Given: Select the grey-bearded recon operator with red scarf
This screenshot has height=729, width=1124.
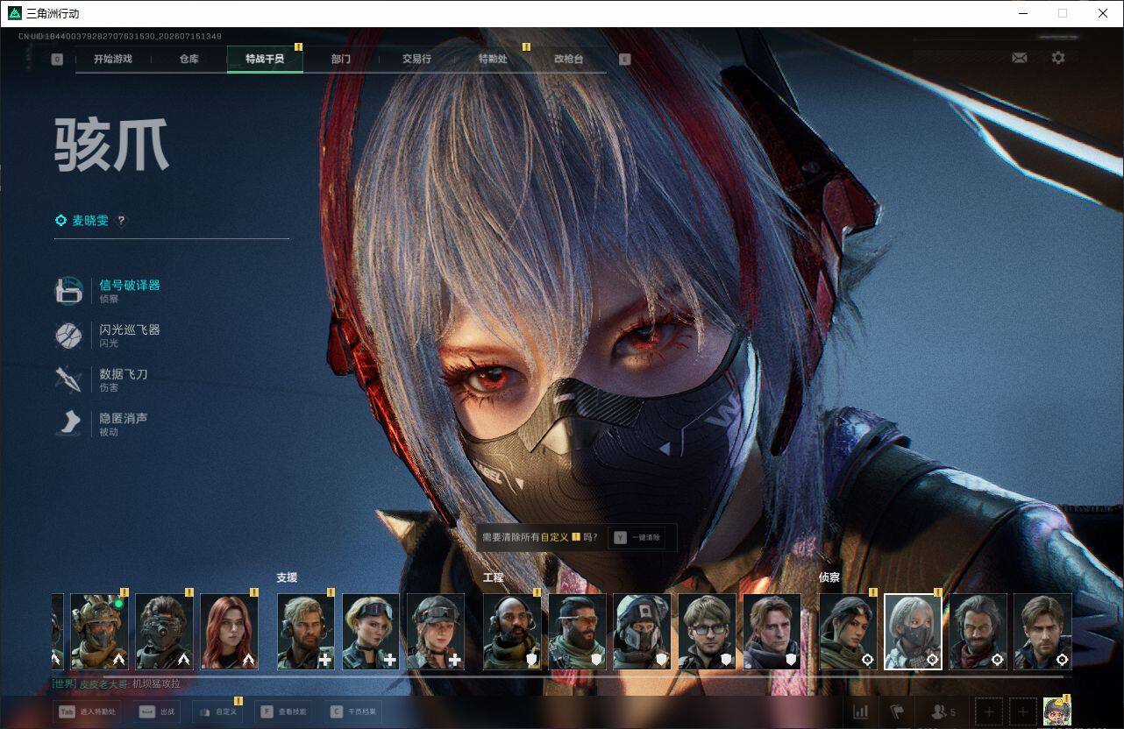Looking at the screenshot, I should tap(978, 632).
